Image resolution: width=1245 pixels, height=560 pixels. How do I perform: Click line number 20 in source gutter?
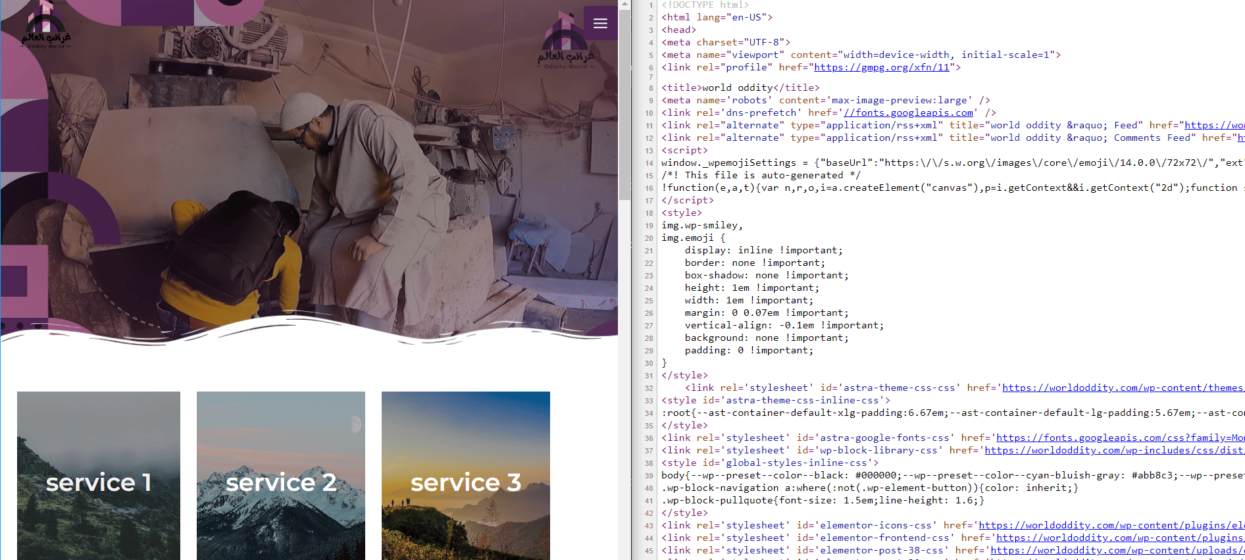(x=649, y=238)
